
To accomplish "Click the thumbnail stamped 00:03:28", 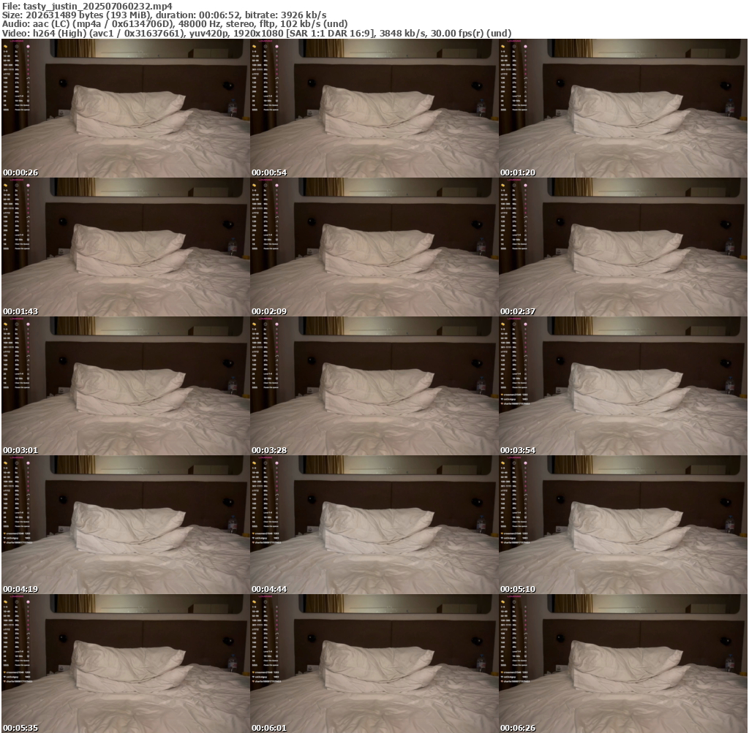I will (x=374, y=386).
